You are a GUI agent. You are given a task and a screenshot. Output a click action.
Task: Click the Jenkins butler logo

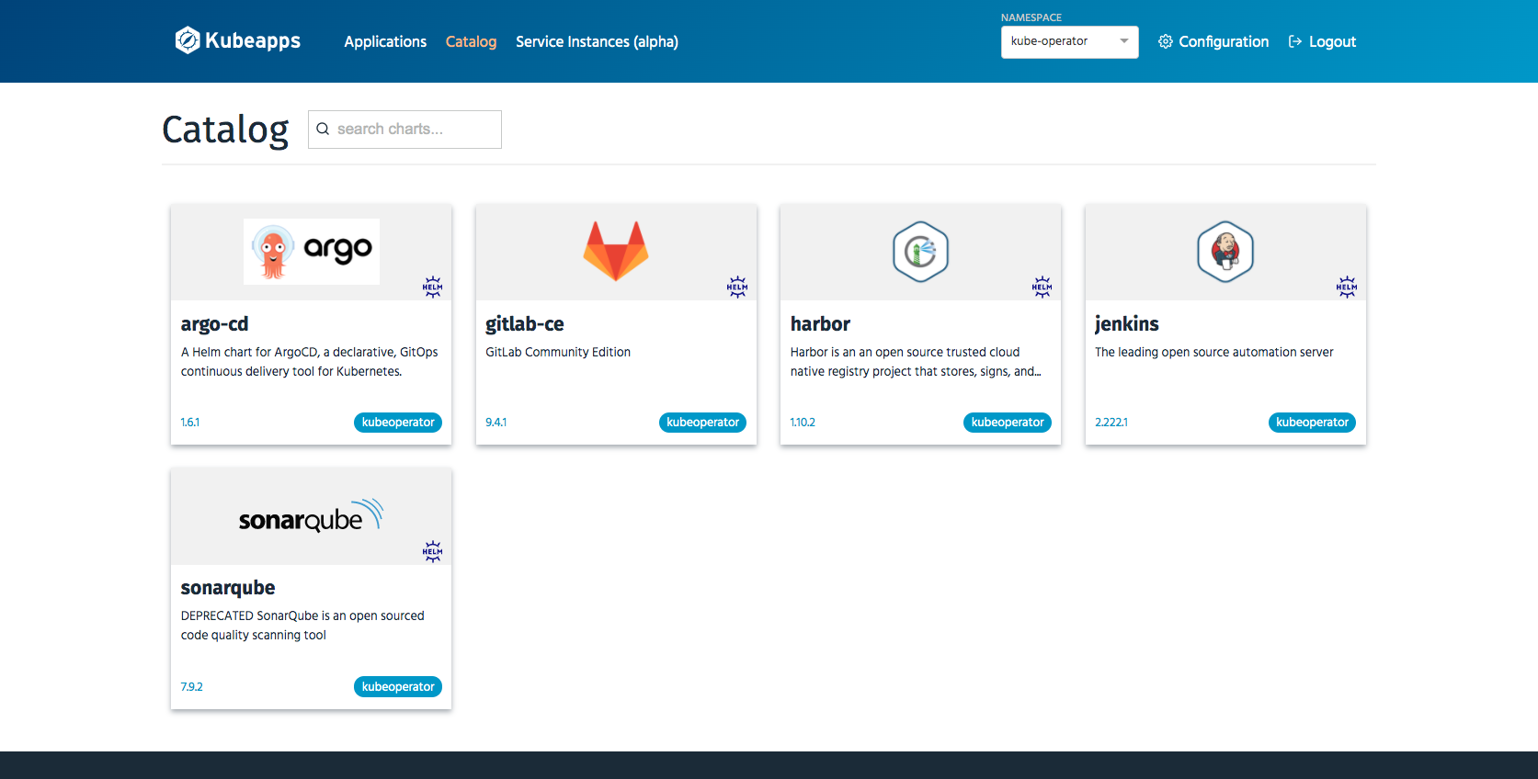tap(1225, 251)
